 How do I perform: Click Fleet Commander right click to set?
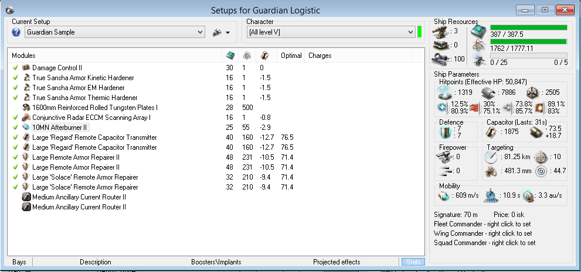[482, 224]
